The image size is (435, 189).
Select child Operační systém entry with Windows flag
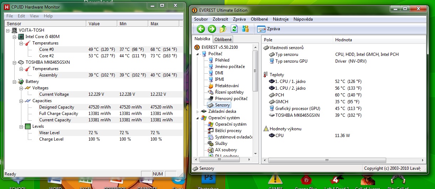tap(227, 124)
